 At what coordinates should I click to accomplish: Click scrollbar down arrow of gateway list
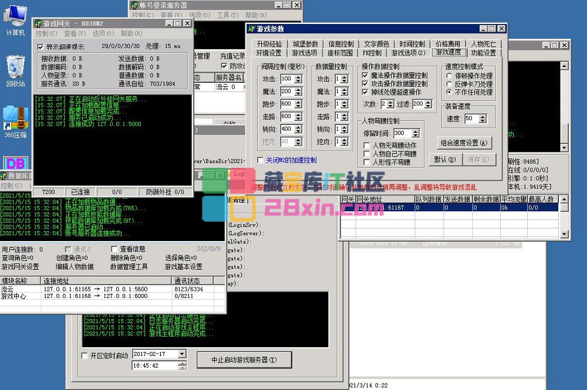564,234
